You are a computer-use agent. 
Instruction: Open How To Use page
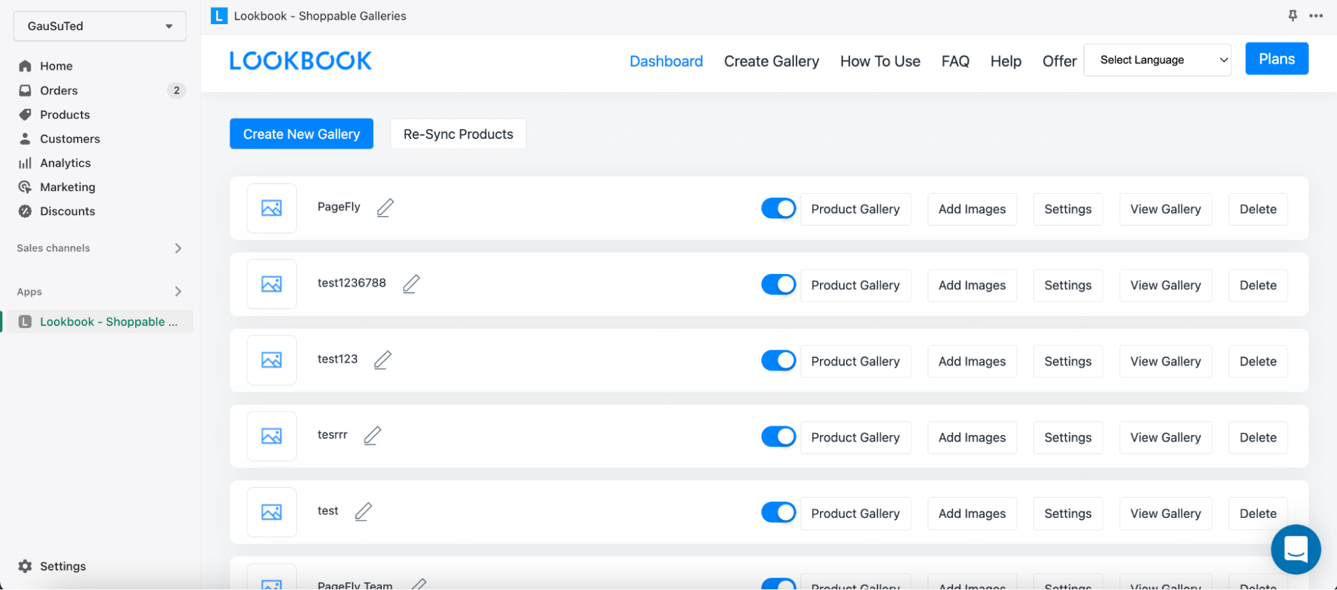pos(880,61)
